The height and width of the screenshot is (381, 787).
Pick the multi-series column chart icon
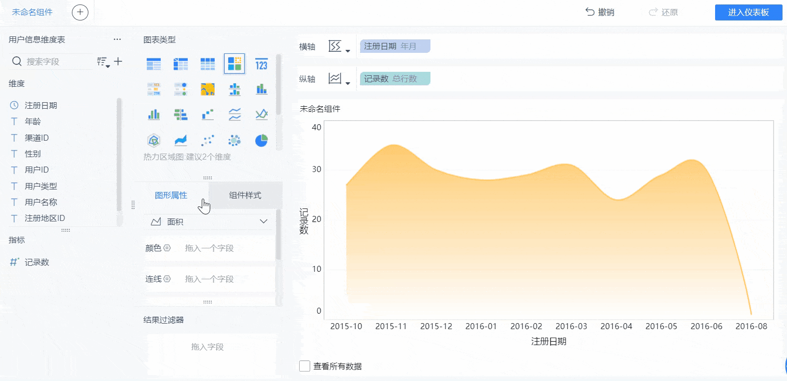(x=154, y=115)
